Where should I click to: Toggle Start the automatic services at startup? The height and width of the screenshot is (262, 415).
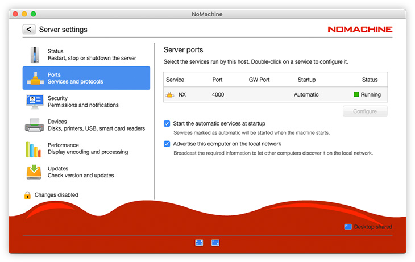(x=167, y=123)
